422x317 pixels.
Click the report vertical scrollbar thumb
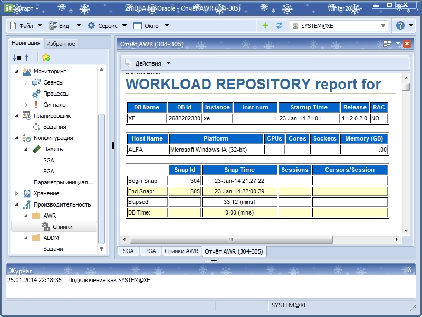click(x=406, y=87)
